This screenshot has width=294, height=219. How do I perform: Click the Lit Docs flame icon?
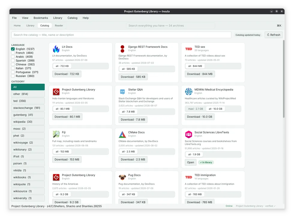(56, 49)
